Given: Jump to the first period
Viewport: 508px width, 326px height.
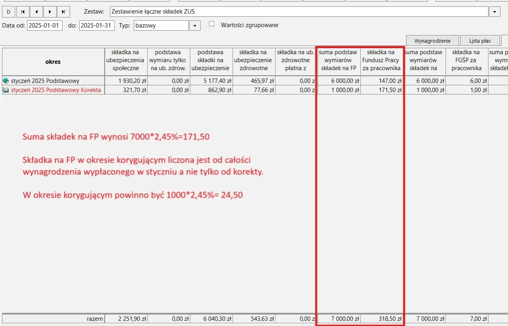Looking at the screenshot, I should click(22, 12).
